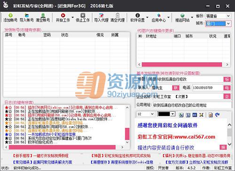
Task: Click the 清空代理 (clear proxy) trash icon
Action: (117, 16)
